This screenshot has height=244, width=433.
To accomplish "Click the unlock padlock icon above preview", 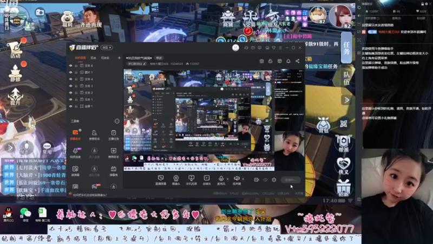I will coord(270,61).
